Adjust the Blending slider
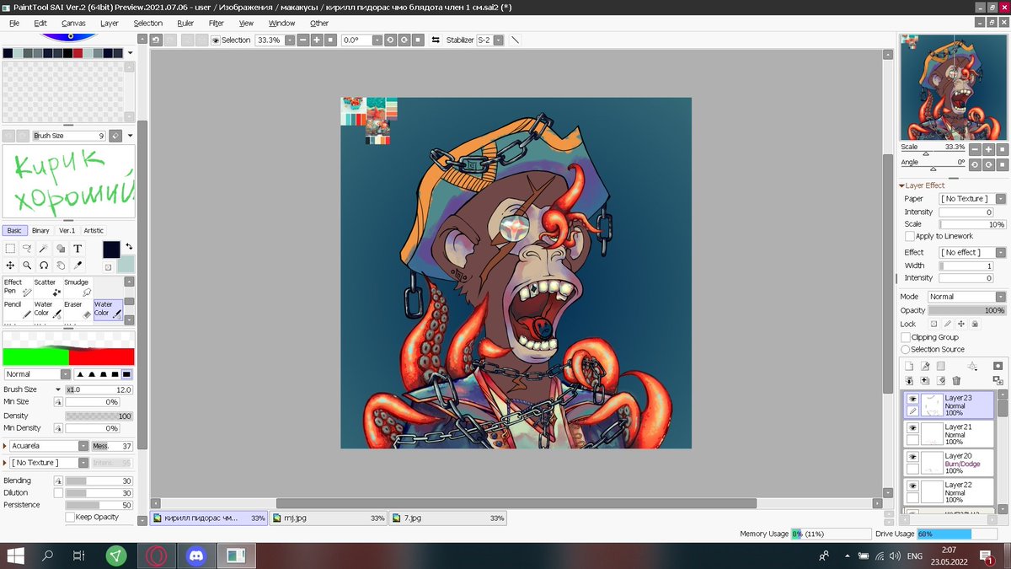 99,480
